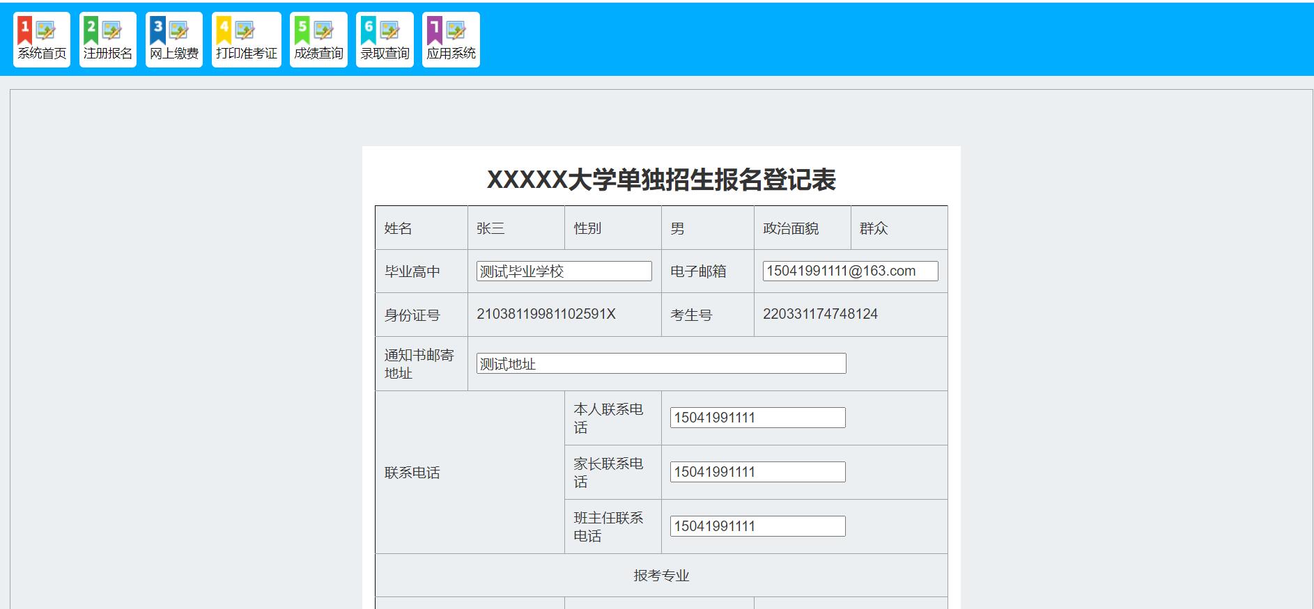Open the 系统首页 navigation button
The image size is (1314, 609).
(x=42, y=40)
